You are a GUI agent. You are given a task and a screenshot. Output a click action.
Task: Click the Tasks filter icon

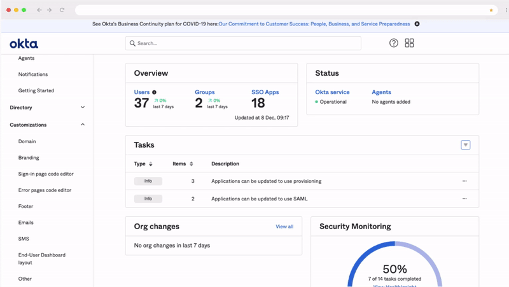pyautogui.click(x=466, y=145)
